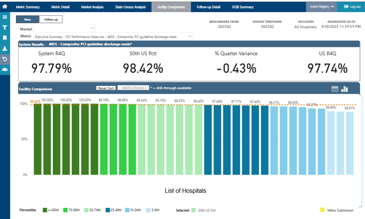Open the State Census Analysis tab
The height and width of the screenshot is (219, 365).
(x=131, y=7)
